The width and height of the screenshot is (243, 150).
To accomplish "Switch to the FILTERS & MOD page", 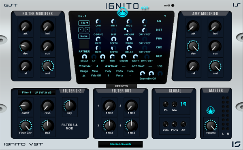I will pos(69,127).
